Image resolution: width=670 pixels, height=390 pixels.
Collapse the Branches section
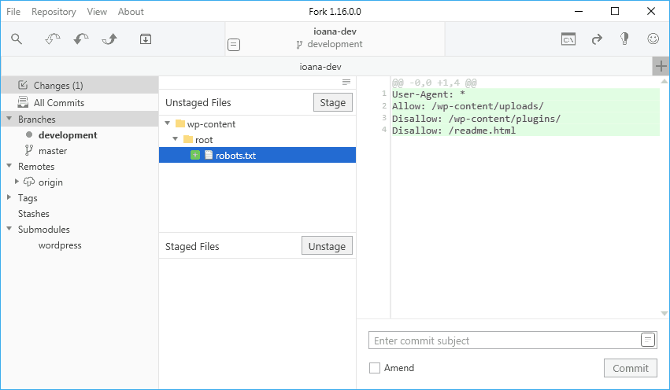(9, 119)
